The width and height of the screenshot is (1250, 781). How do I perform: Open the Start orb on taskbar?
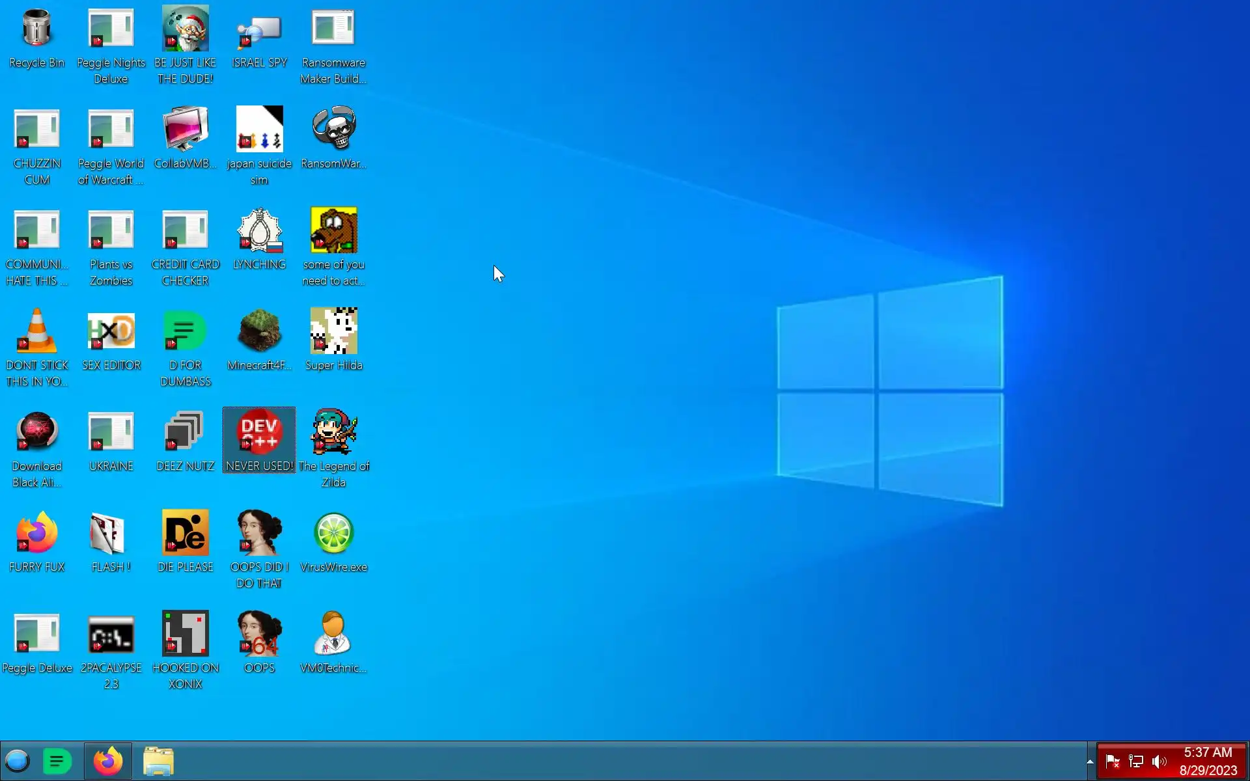(18, 761)
